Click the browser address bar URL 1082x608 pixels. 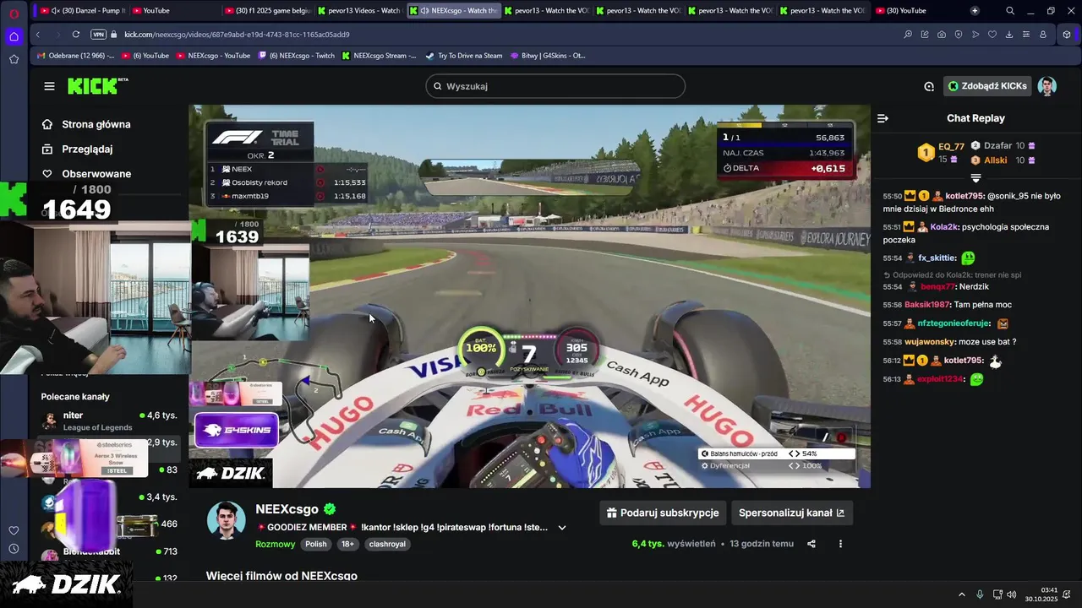tap(237, 35)
